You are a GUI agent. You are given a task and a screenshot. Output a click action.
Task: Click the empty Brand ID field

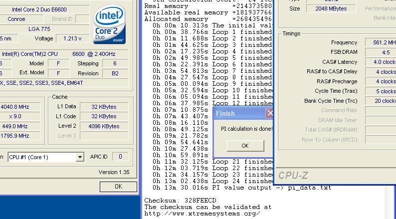click(x=82, y=19)
